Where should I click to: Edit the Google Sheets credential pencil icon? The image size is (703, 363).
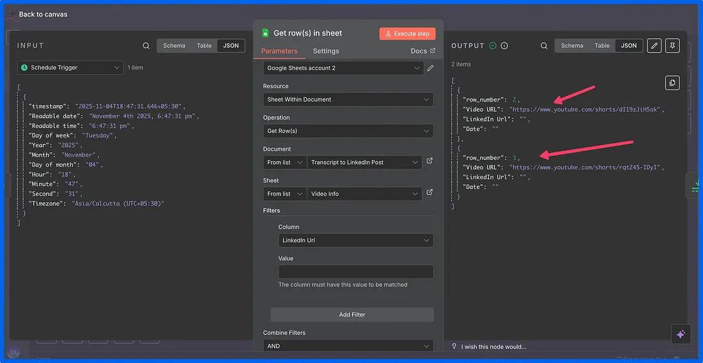click(x=430, y=68)
